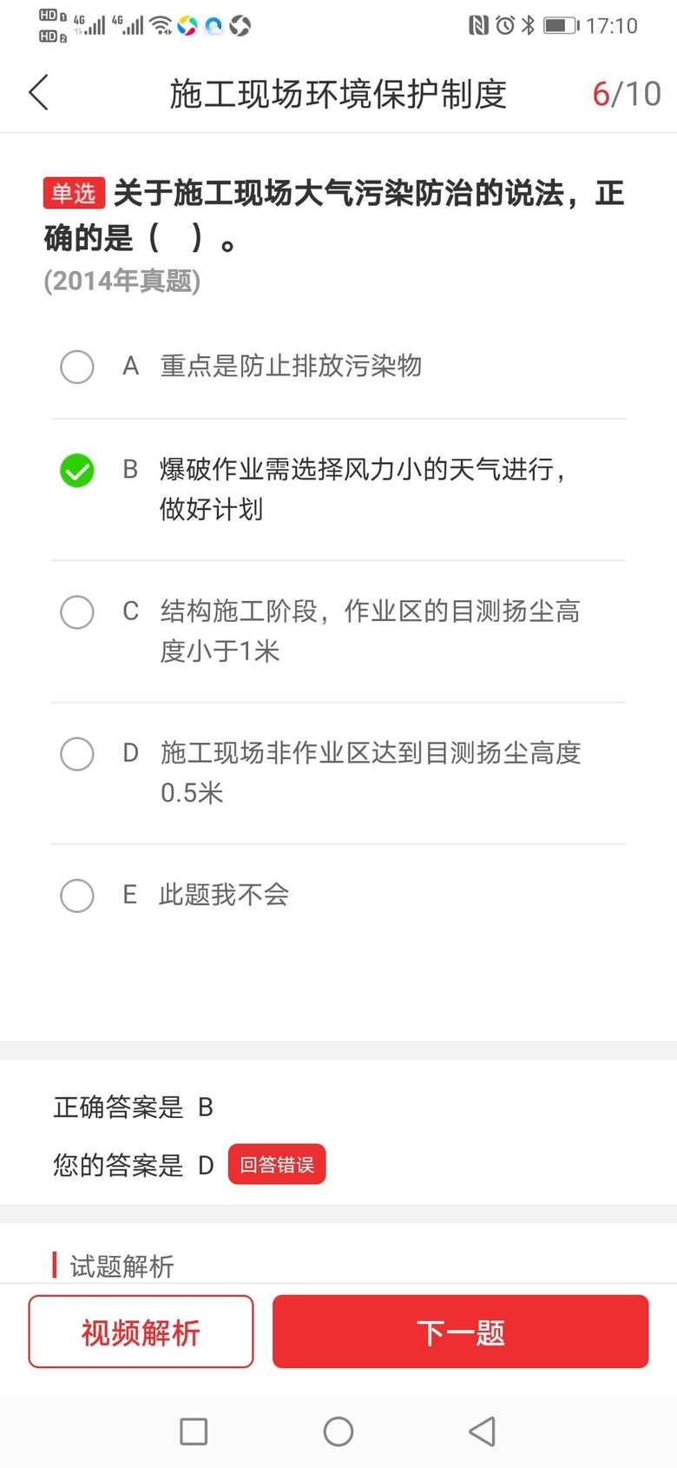Select option A radio button
Viewport: 677px width, 1468px height.
tap(77, 367)
